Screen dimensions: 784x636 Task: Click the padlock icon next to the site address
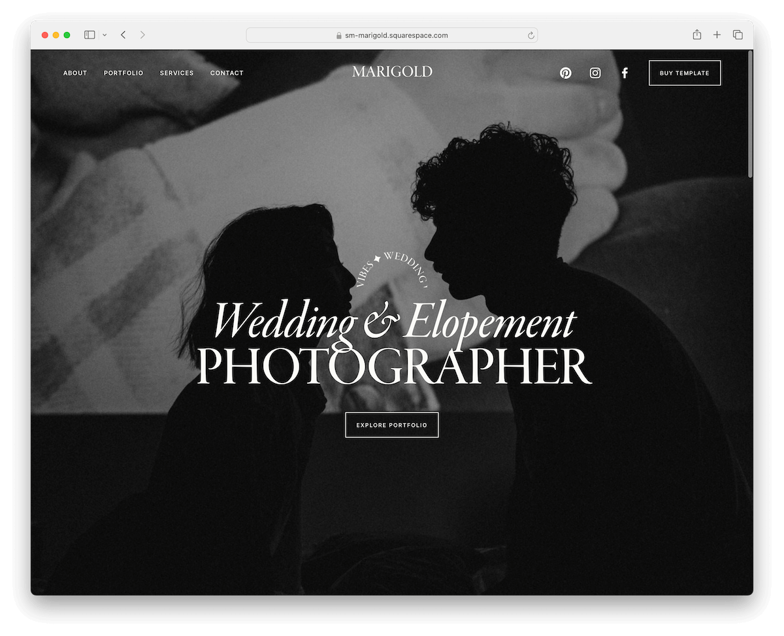[339, 35]
